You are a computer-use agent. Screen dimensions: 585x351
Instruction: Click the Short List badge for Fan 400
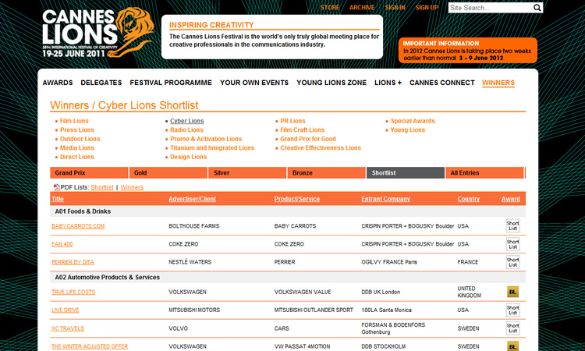tap(512, 244)
